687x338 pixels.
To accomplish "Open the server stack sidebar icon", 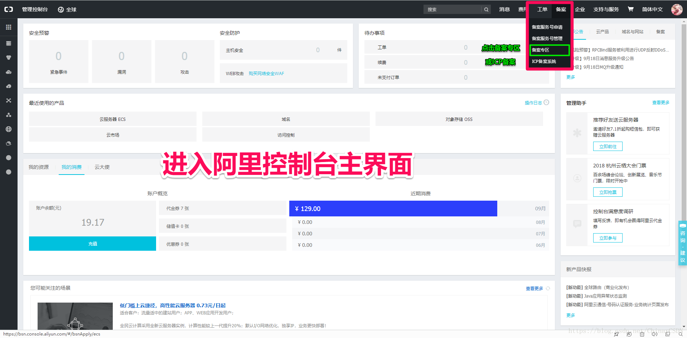I will (x=9, y=43).
